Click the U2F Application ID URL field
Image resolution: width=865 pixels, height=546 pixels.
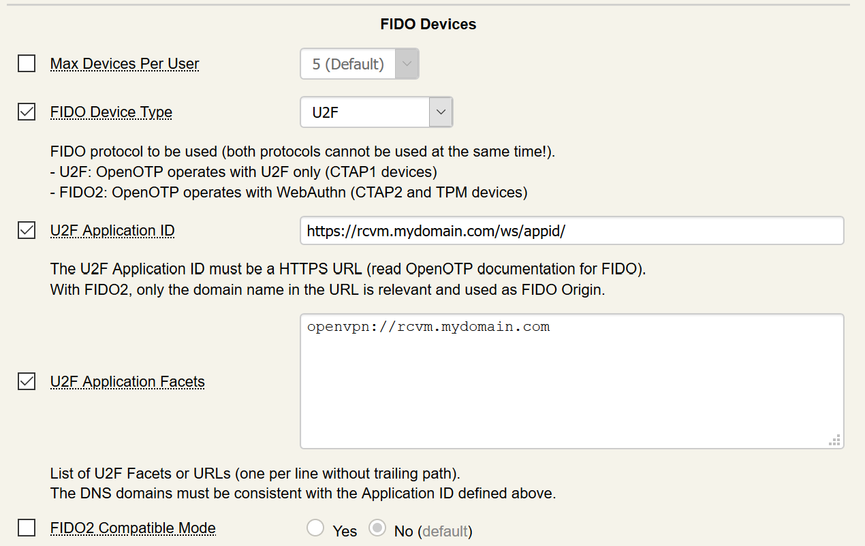[x=572, y=231]
